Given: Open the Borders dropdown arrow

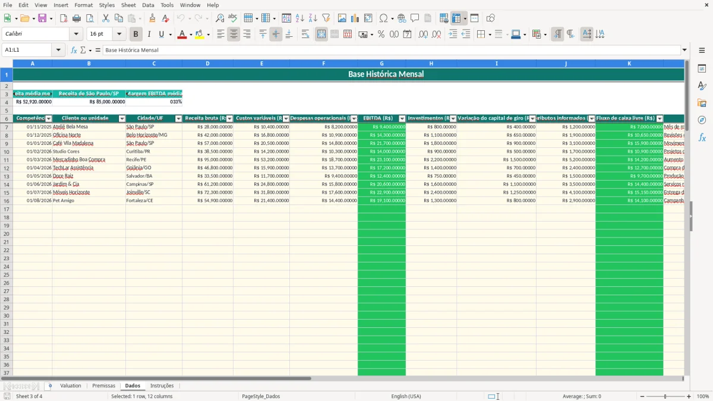Looking at the screenshot, I should [x=490, y=34].
